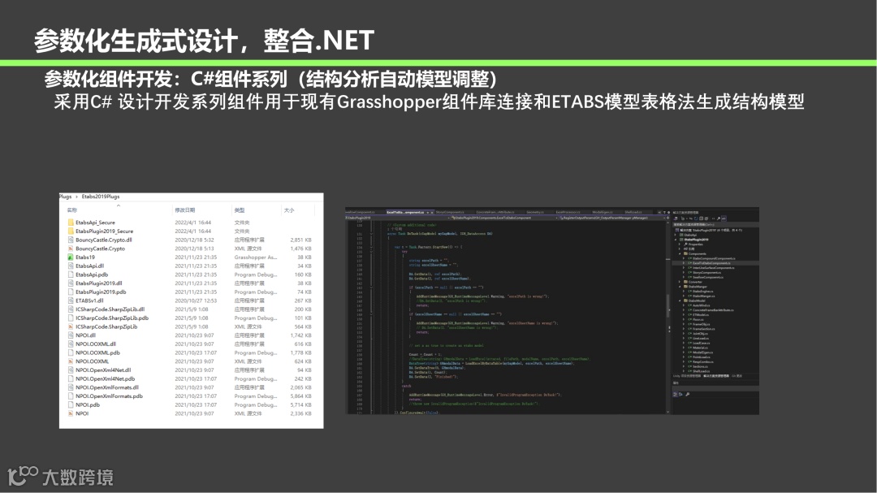This screenshot has height=493, width=877.
Task: Select the NPOI.OOXML.dll file name
Action: pyautogui.click(x=96, y=344)
